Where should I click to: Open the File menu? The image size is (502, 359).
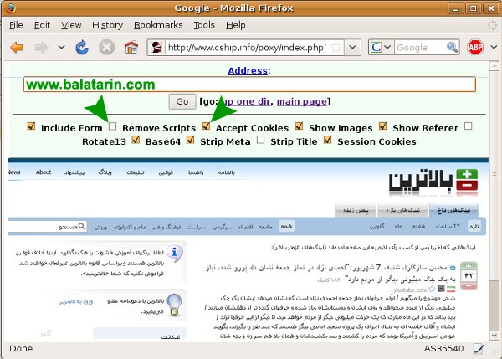pyautogui.click(x=16, y=25)
